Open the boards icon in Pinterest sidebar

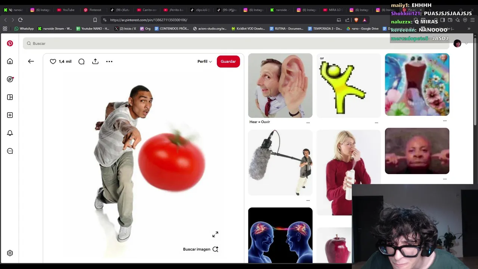point(10,97)
